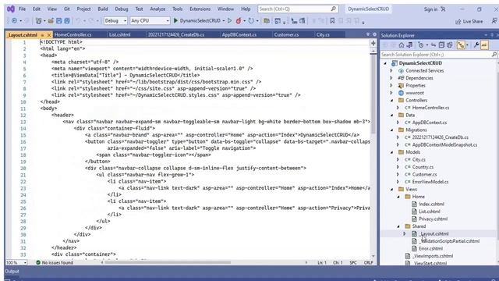
Task: Select ErrorViewModel.cs in Solution Explorer
Action: pyautogui.click(x=430, y=182)
